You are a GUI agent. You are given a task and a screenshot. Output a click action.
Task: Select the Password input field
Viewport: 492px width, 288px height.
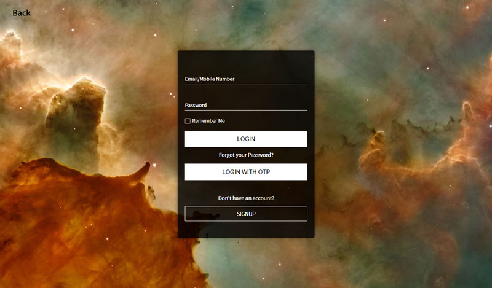(x=246, y=105)
